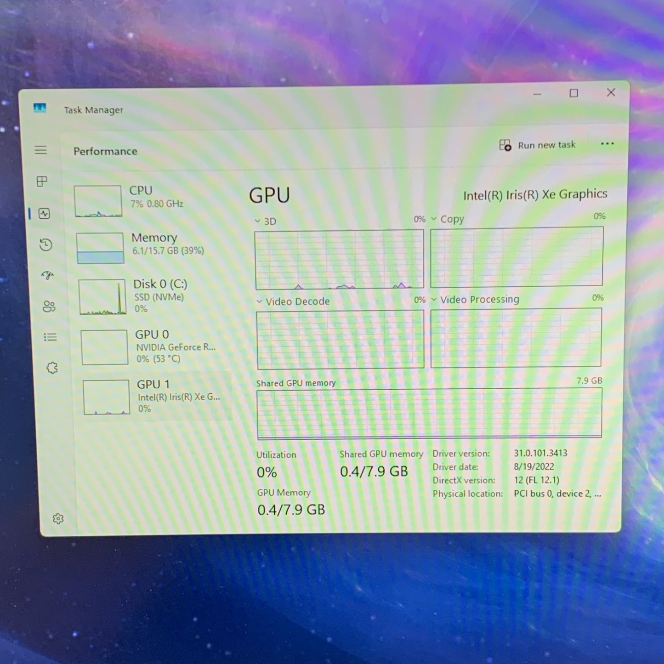Open the Task Manager navigation menu
This screenshot has width=664, height=664.
click(41, 150)
